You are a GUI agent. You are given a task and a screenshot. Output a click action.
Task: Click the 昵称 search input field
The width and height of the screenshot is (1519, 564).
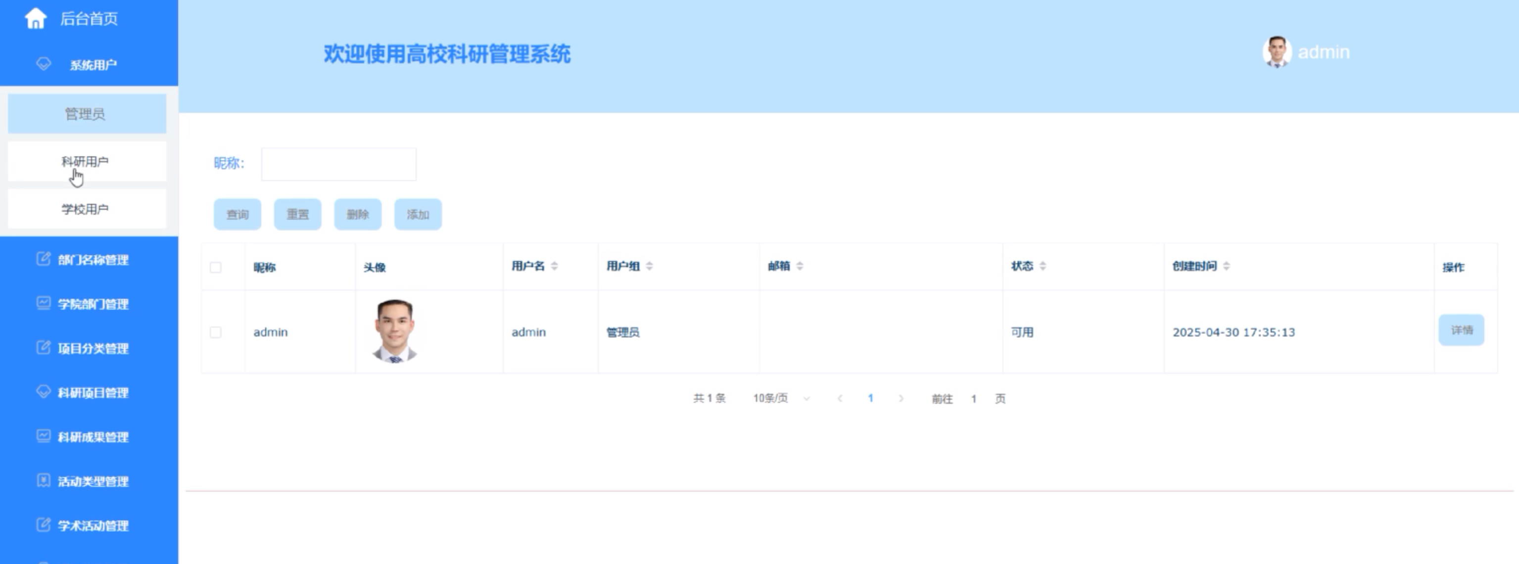pos(338,164)
